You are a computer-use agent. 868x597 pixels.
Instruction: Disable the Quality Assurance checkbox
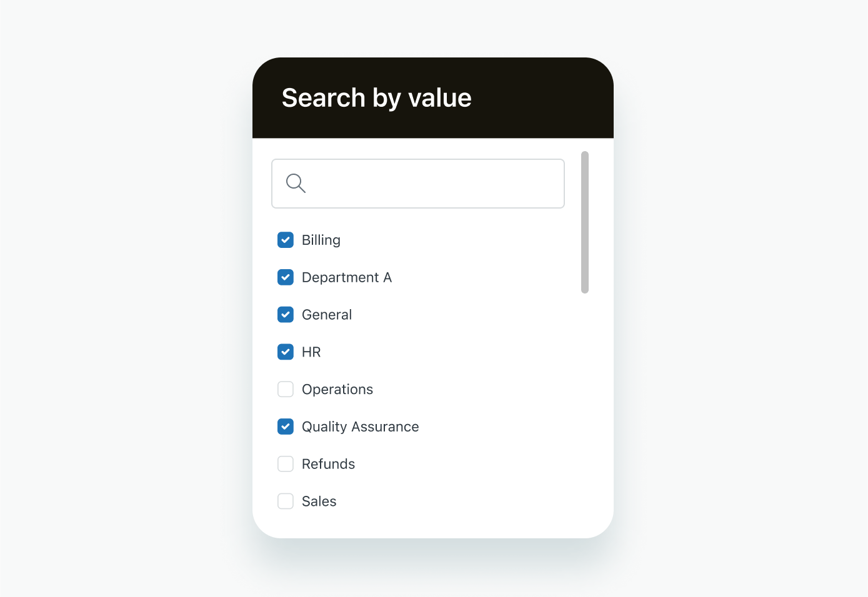(x=286, y=427)
